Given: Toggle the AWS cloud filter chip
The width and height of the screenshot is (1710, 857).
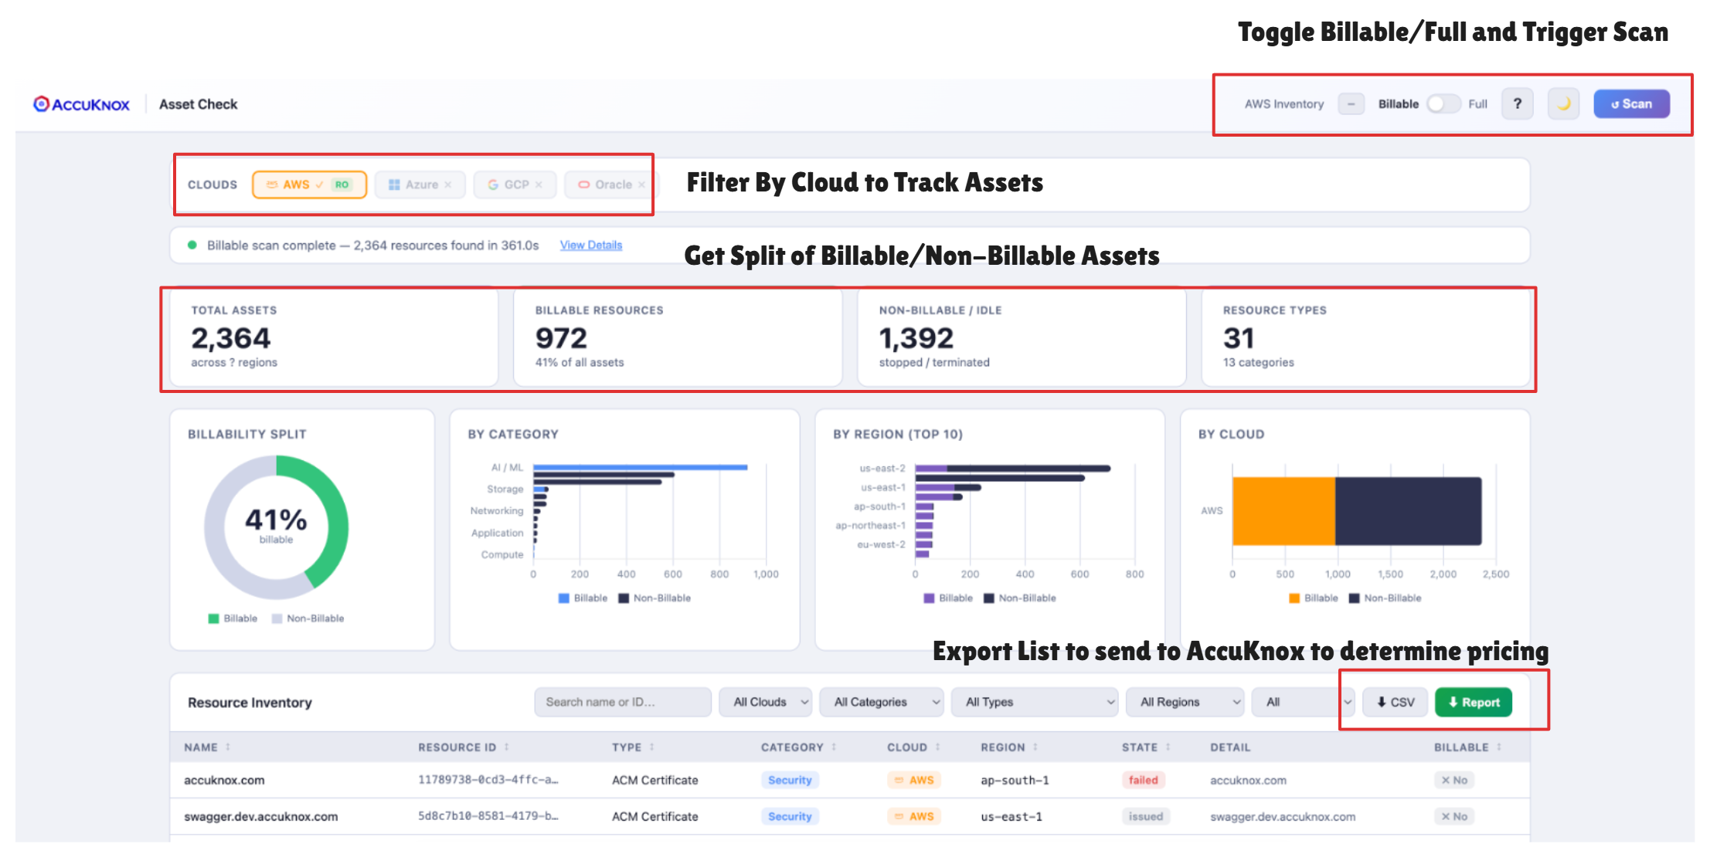Looking at the screenshot, I should point(309,185).
